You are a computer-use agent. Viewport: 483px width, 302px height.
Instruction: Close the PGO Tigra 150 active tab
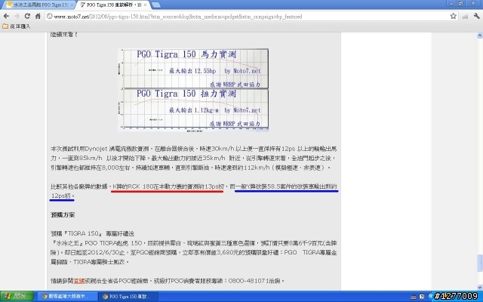(145, 5)
